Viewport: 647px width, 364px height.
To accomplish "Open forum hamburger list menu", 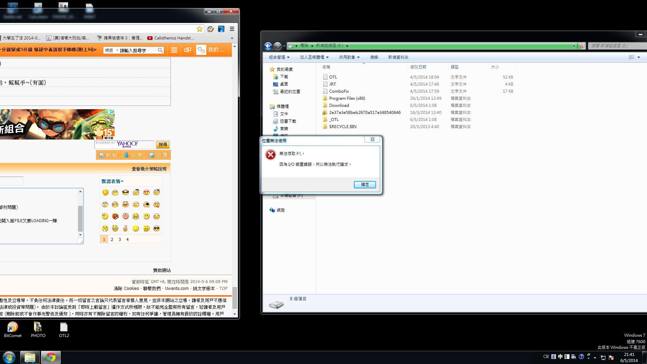I will pyautogui.click(x=174, y=50).
